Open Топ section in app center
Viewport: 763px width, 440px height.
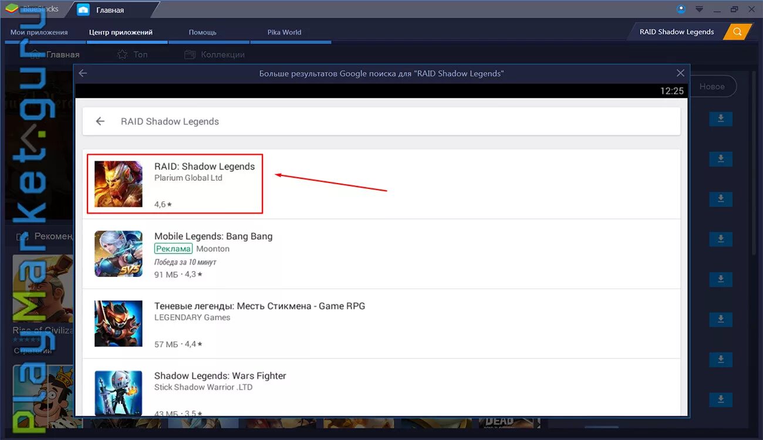pyautogui.click(x=133, y=55)
